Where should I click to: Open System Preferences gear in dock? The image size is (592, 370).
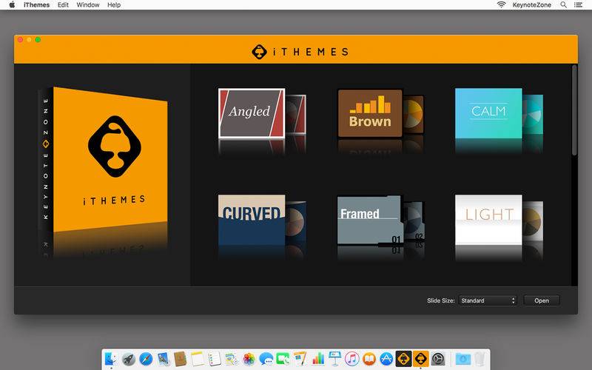(438, 359)
